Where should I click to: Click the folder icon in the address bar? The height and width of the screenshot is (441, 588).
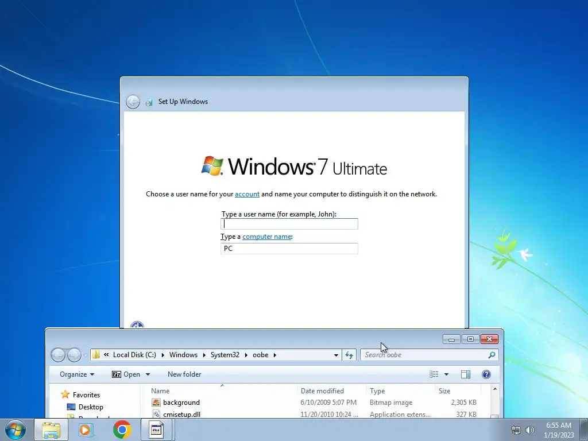pos(96,355)
